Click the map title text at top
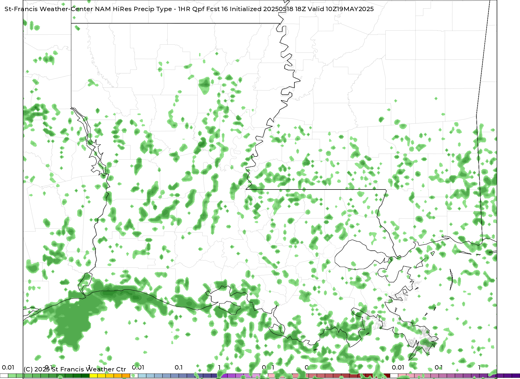The image size is (520, 379). coord(189,9)
